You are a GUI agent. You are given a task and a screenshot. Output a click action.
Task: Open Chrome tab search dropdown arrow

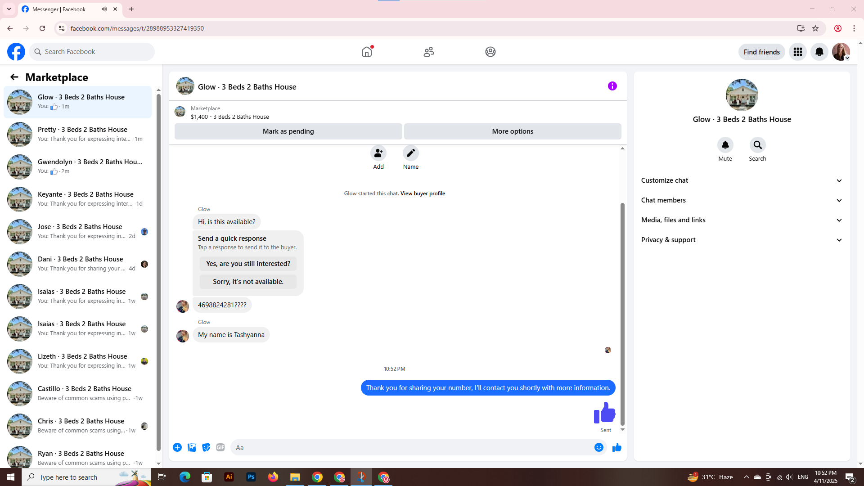pyautogui.click(x=9, y=9)
